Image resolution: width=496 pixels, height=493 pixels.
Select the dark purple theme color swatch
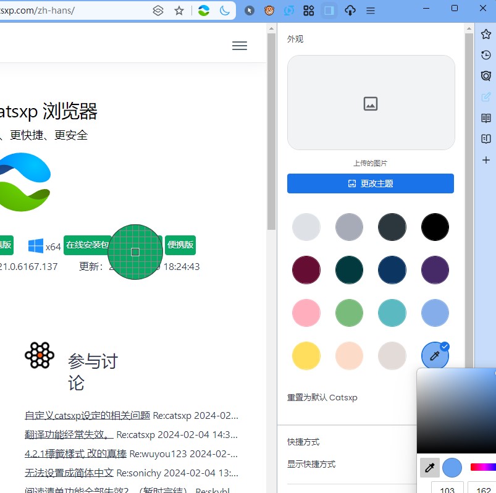tap(435, 270)
